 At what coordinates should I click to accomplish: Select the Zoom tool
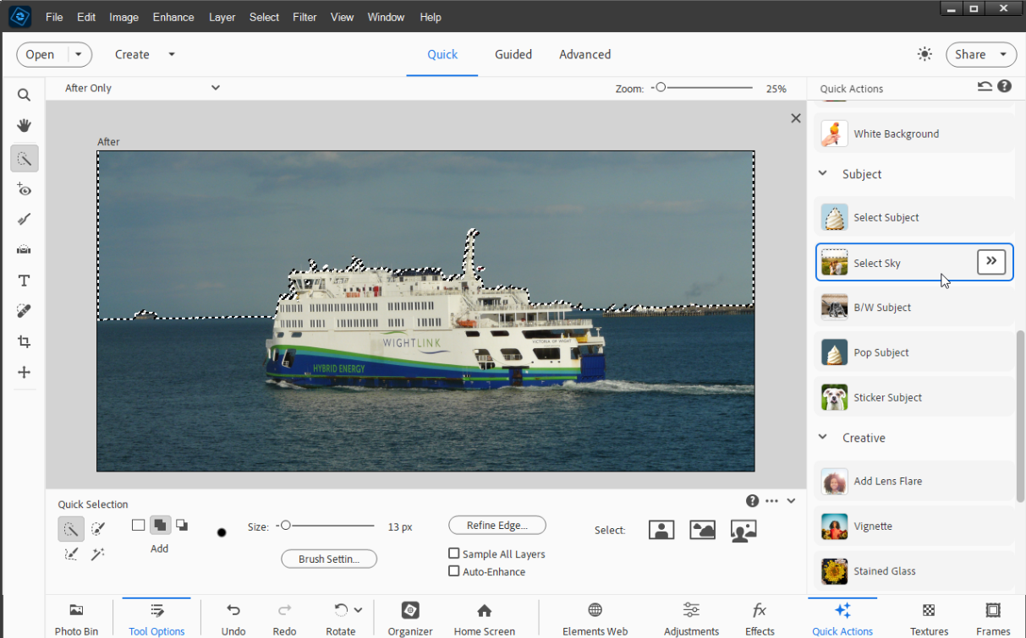[x=24, y=95]
